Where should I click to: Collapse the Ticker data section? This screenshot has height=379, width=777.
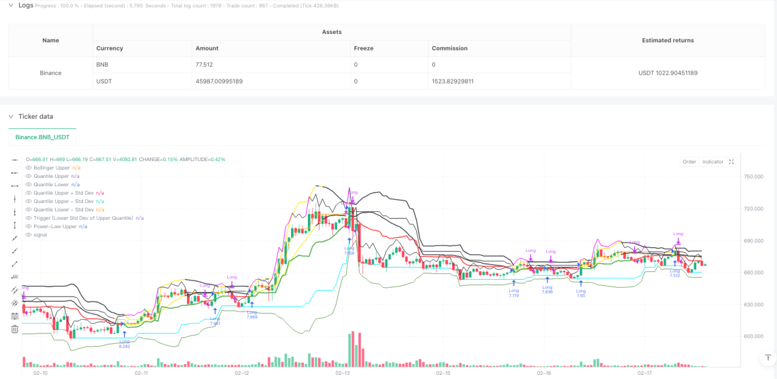pos(11,116)
